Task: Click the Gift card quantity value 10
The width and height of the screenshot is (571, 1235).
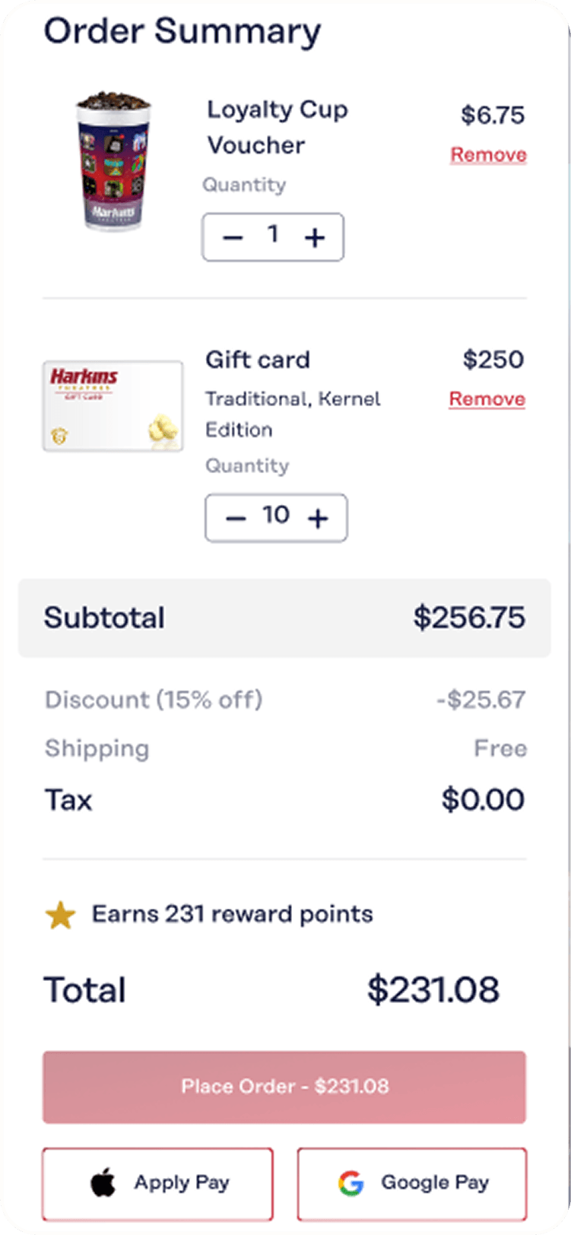Action: point(276,516)
